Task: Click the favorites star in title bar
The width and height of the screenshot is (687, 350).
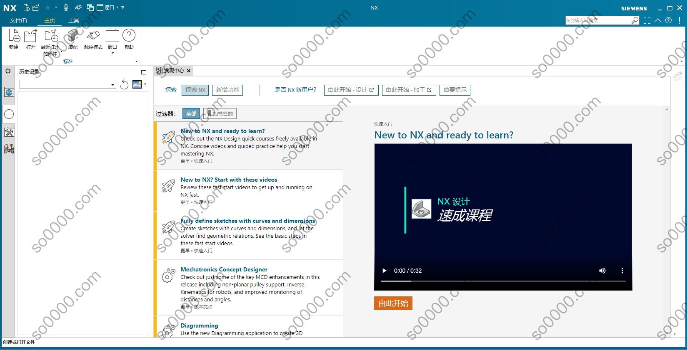Action: pos(48,7)
